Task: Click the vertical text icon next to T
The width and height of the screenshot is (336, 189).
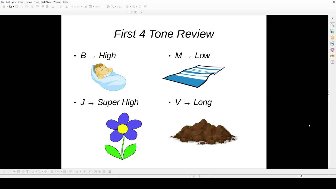Action: coord(136,12)
